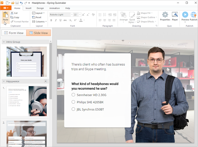Select the Intro Group slide thumbnail
This screenshot has height=147, width=198.
[x=27, y=61]
